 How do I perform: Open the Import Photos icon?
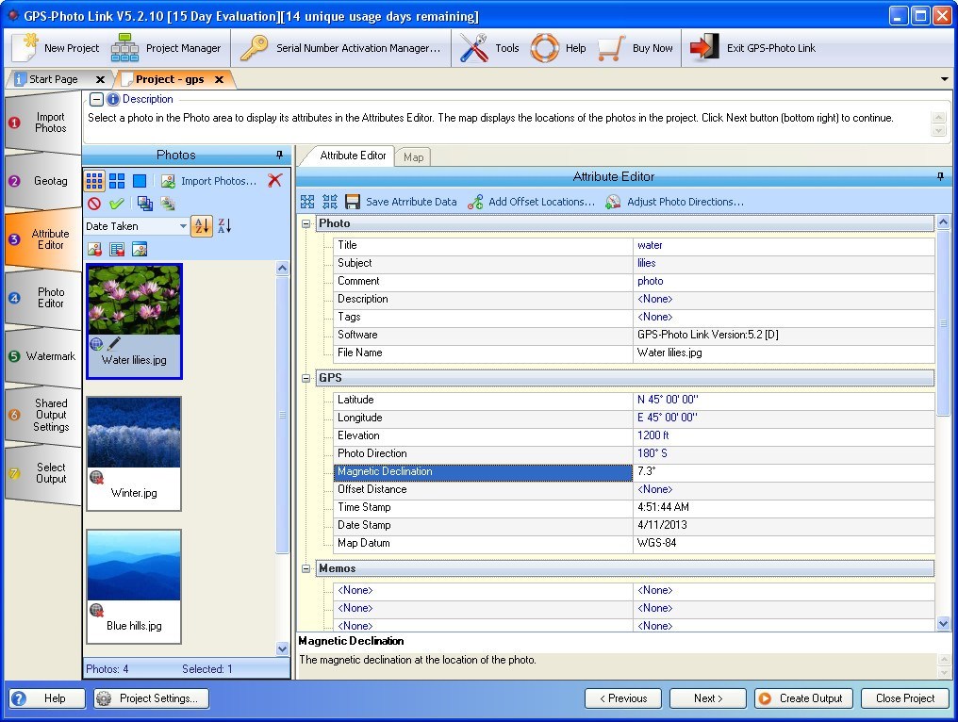point(168,179)
